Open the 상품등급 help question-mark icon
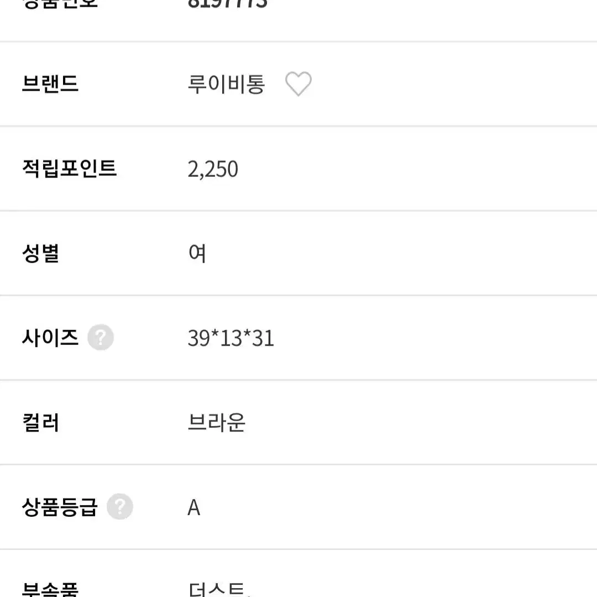The height and width of the screenshot is (597, 597). pyautogui.click(x=120, y=507)
